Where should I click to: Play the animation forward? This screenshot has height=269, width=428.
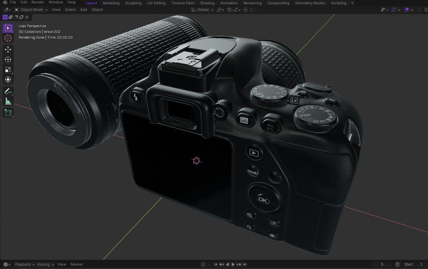[x=233, y=264]
